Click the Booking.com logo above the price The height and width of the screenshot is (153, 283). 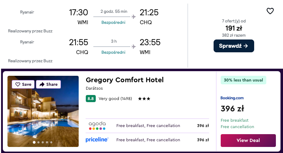click(x=232, y=98)
